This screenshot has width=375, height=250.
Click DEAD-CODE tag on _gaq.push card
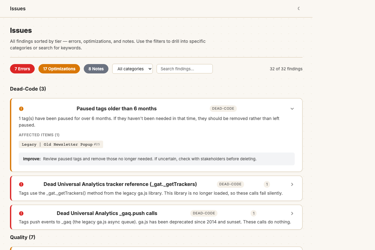(x=204, y=213)
